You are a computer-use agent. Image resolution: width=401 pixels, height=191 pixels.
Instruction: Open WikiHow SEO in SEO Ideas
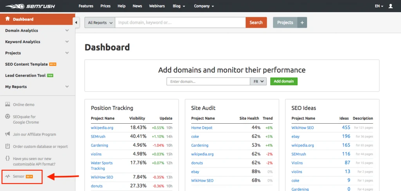(x=303, y=128)
